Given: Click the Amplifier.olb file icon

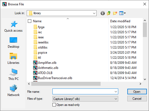Looking at the screenshot, I should [35, 62].
